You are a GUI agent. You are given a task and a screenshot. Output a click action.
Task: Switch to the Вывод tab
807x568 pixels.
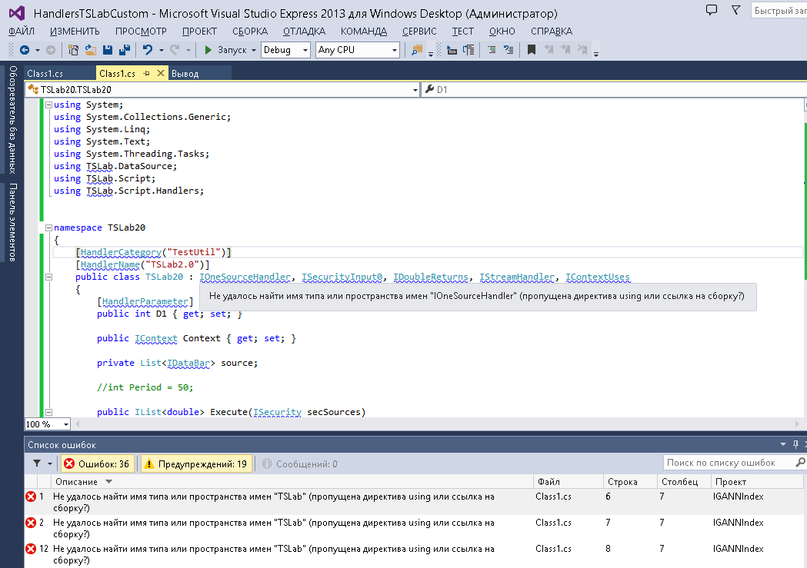(x=185, y=74)
